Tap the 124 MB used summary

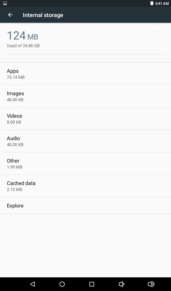(23, 36)
